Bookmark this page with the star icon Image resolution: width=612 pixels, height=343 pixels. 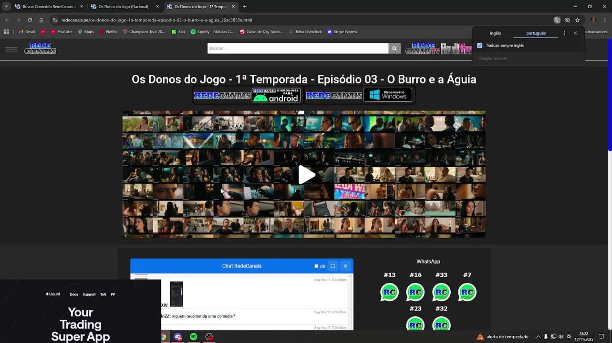pos(577,20)
